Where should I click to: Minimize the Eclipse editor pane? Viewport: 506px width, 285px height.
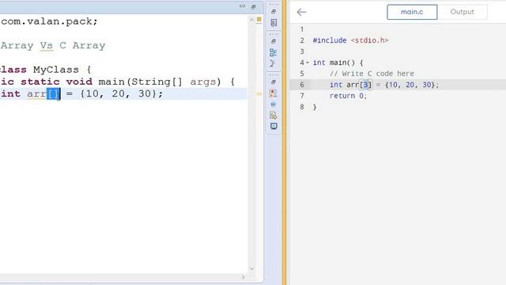tap(243, 6)
